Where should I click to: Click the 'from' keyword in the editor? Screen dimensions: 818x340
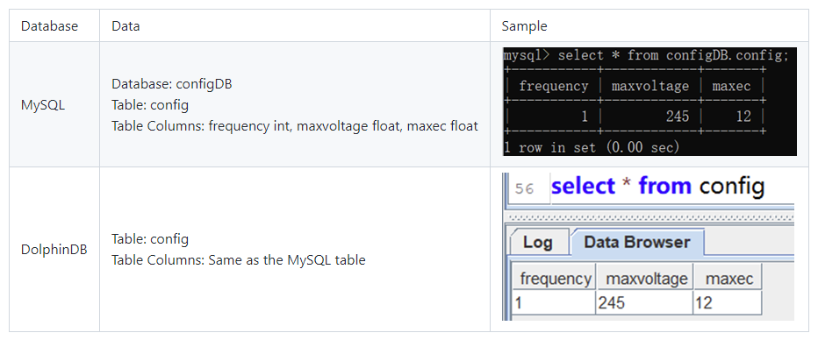click(665, 186)
